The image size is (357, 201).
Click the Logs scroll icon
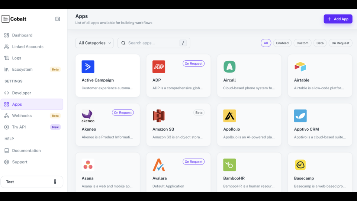pos(7,58)
